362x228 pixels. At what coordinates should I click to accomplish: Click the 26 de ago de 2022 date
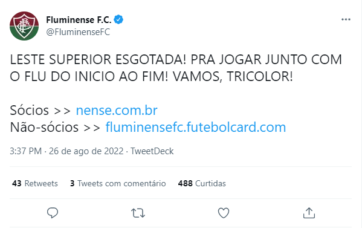coord(86,151)
